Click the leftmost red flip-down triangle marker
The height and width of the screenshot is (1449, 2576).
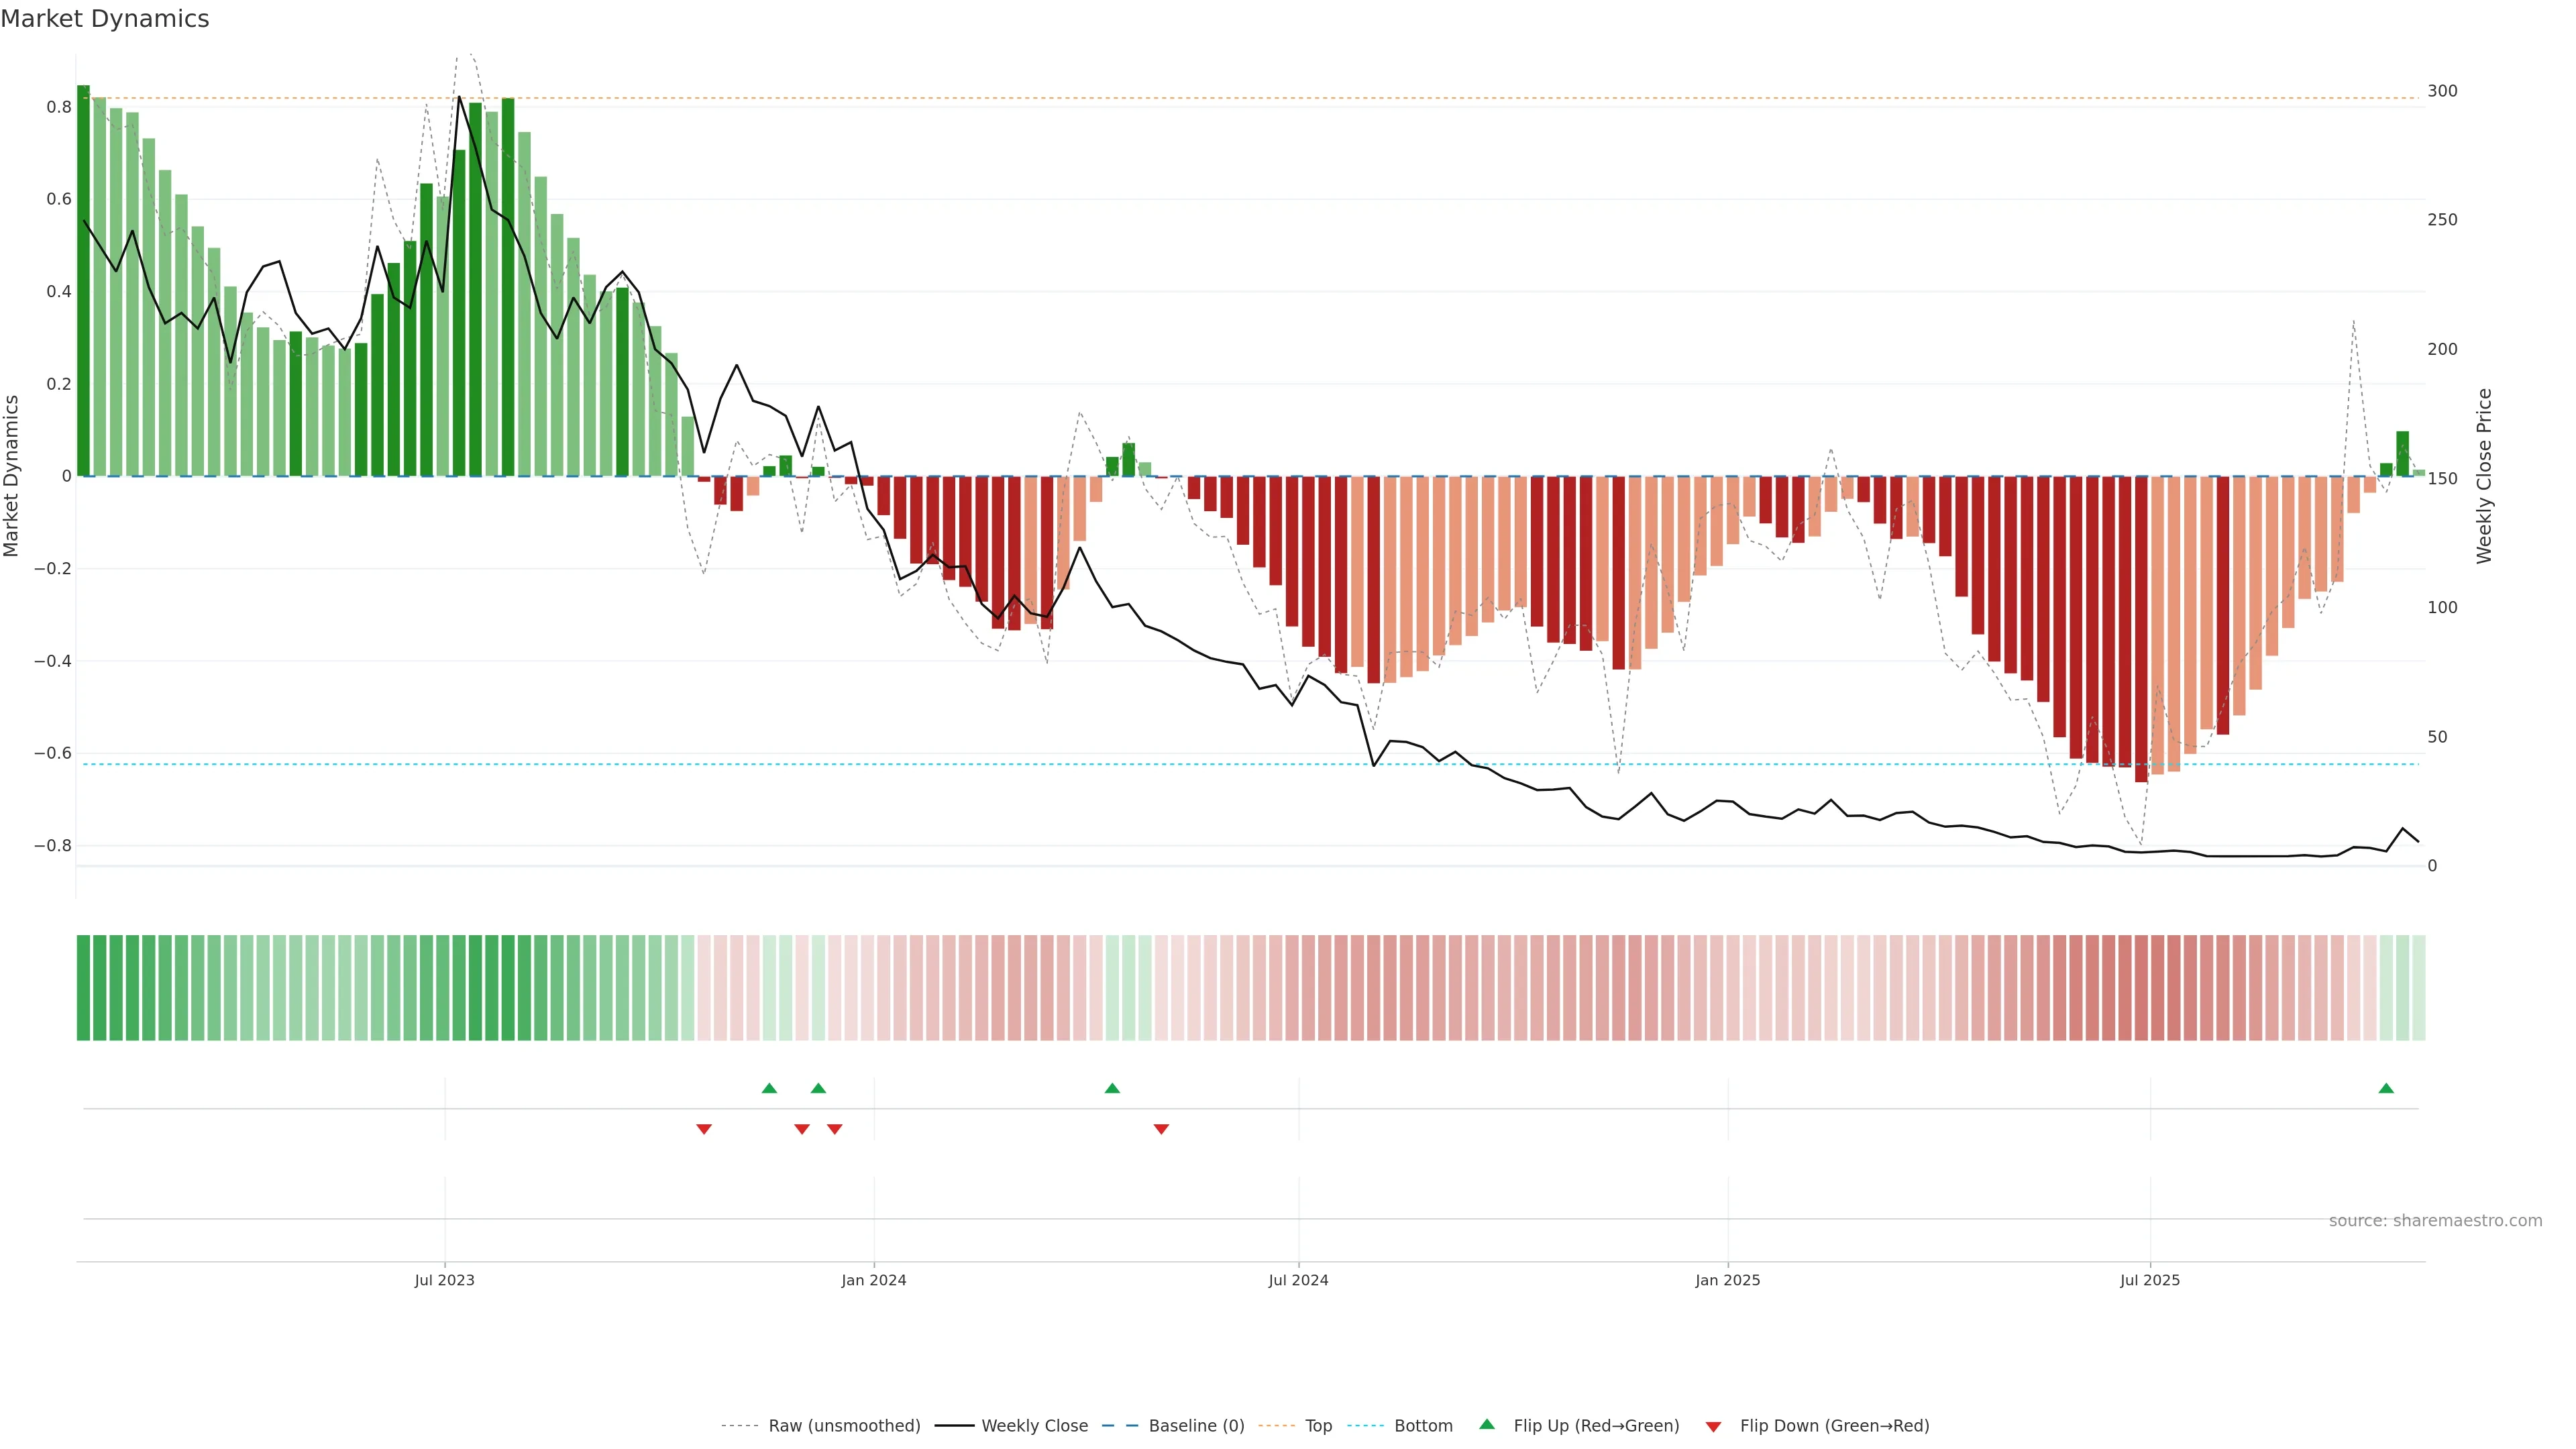click(704, 1129)
